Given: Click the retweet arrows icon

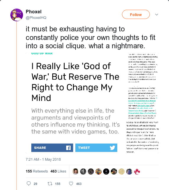Looking at the screenshot, I should (50, 183).
